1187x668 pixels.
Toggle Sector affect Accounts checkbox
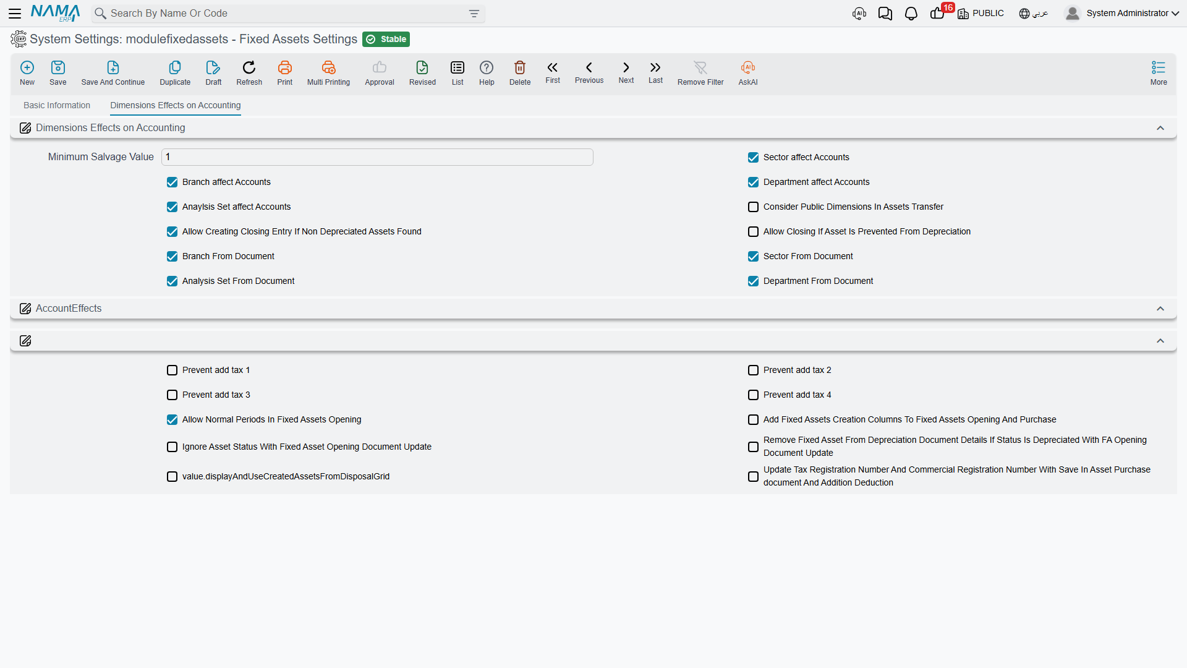tap(753, 158)
